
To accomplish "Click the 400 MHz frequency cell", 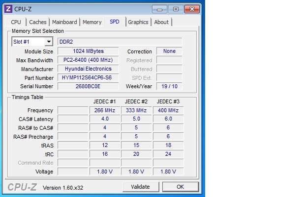I will (168, 110).
